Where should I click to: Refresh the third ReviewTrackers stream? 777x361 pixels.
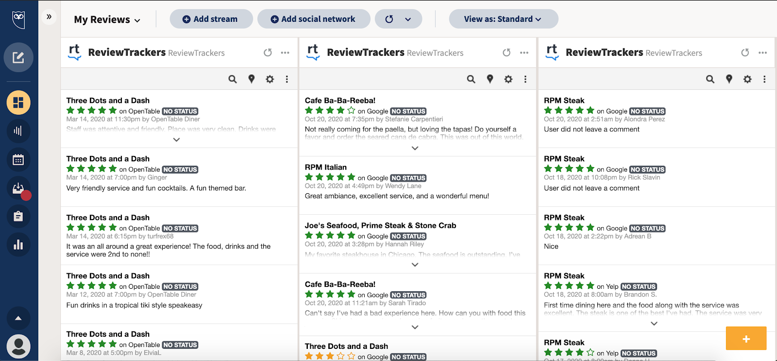(745, 52)
